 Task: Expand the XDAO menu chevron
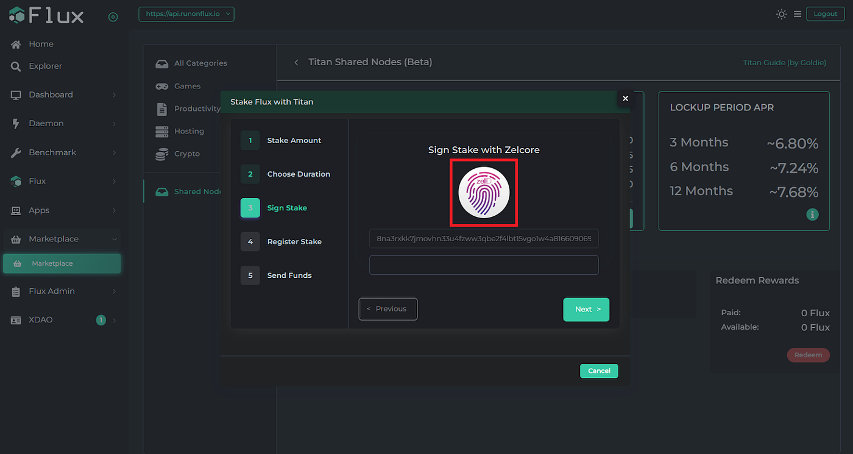coord(114,320)
